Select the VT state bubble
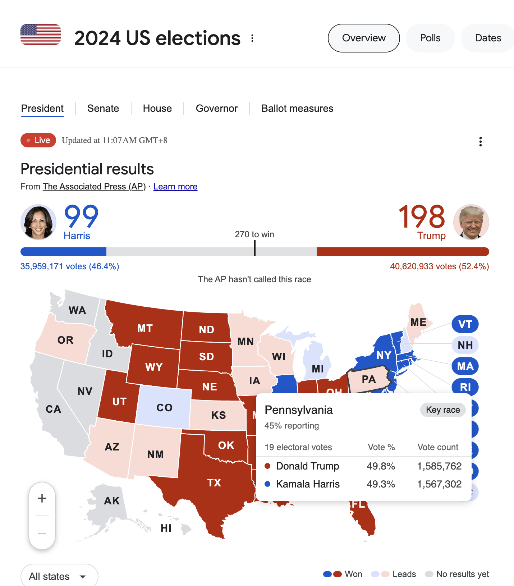The height and width of the screenshot is (586, 514). coord(465,324)
